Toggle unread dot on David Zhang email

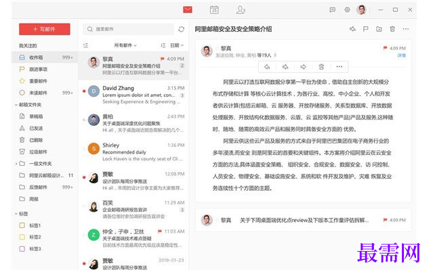pos(84,91)
